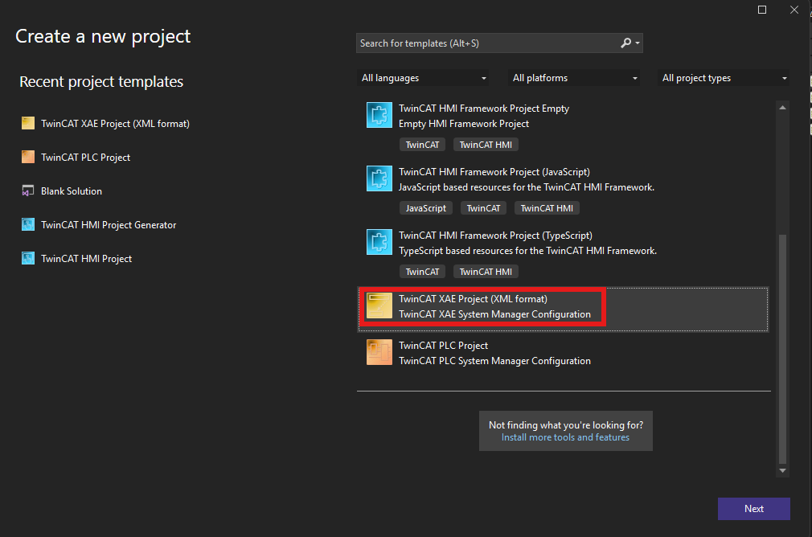Click the template list scrollbar down arrow
The width and height of the screenshot is (812, 537).
[782, 471]
